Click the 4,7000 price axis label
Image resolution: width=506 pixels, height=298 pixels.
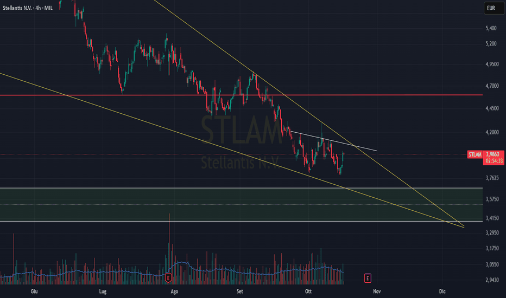pyautogui.click(x=492, y=86)
